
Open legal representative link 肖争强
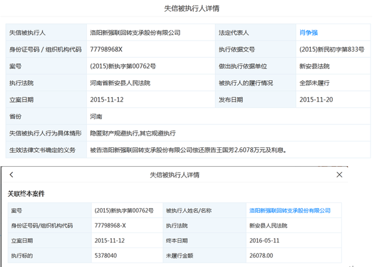pos(309,32)
